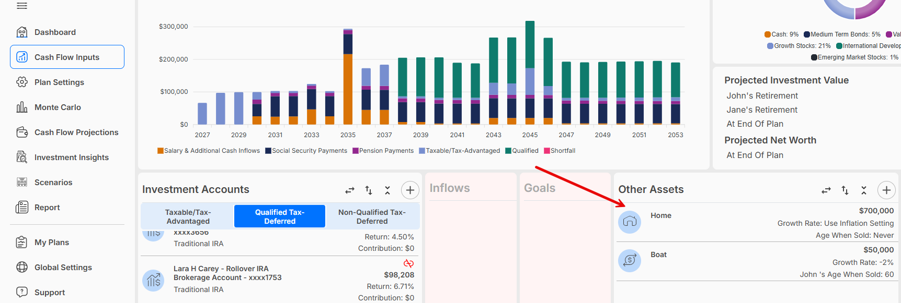901x303 pixels.
Task: Click the Cash: 9% allocation legend
Action: point(781,34)
